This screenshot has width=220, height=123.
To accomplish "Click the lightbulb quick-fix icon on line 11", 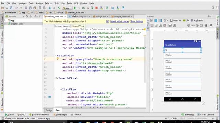I will 58,59.
